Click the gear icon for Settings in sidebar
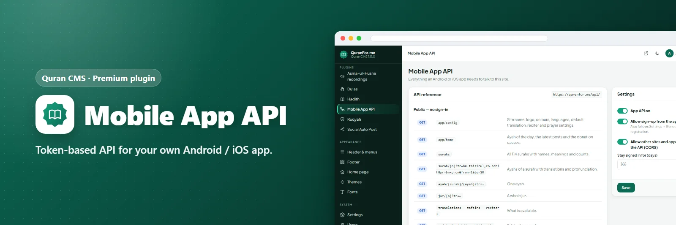This screenshot has height=225, width=676. point(342,215)
